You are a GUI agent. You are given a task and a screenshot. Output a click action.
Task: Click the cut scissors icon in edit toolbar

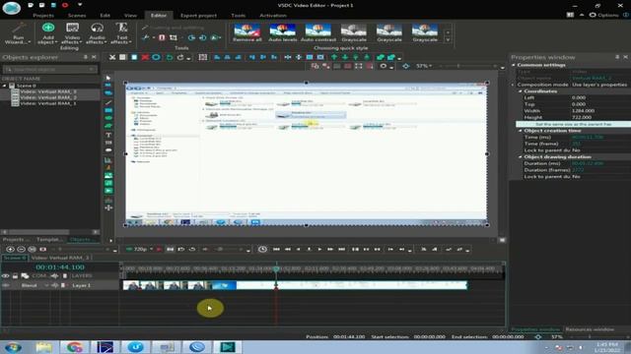pos(112,57)
